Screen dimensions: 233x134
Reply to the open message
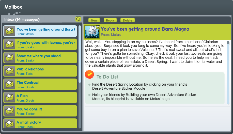(x=110, y=20)
